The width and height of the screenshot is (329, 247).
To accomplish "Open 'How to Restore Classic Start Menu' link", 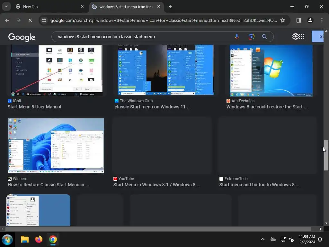I will pos(48,185).
